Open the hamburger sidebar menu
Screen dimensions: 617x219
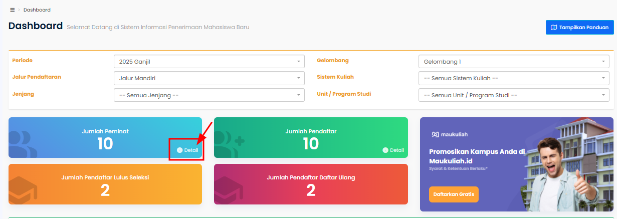coord(12,10)
